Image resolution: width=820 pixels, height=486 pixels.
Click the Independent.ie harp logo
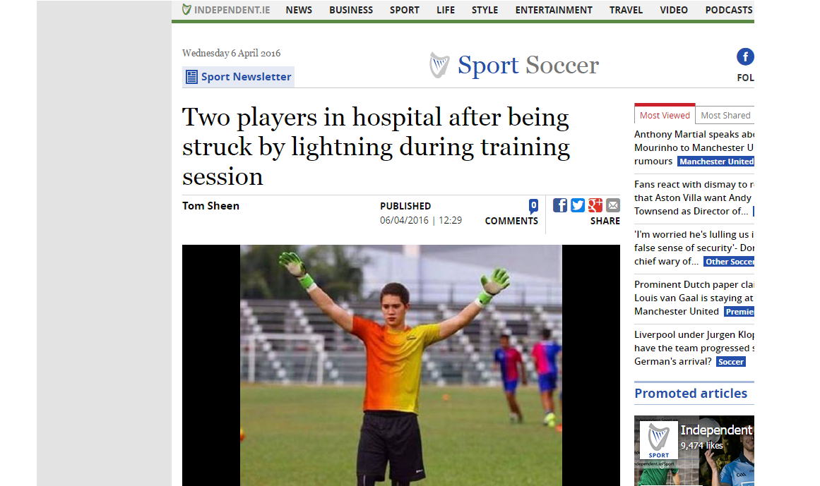tap(186, 9)
